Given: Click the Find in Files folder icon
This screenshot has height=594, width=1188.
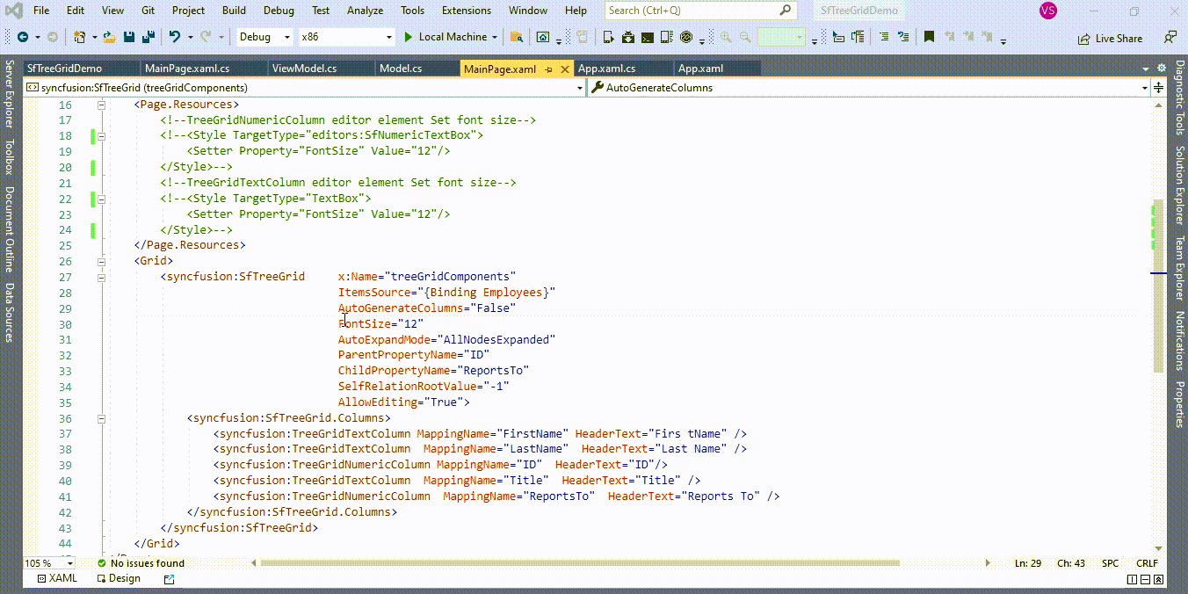Looking at the screenshot, I should (517, 37).
